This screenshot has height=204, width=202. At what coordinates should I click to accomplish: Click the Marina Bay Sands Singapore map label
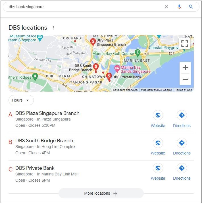point(136,70)
